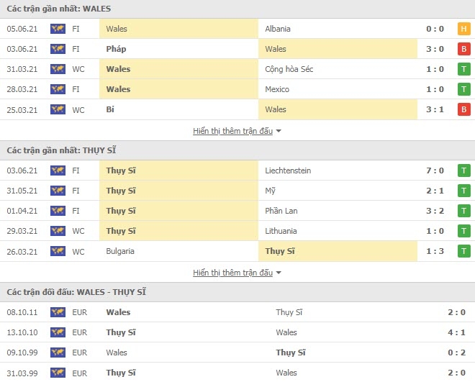Click the dropdown arrow beside the first Hiển thị thêm trận đấu
Viewport: 475px width, 382px height.
pyautogui.click(x=279, y=132)
